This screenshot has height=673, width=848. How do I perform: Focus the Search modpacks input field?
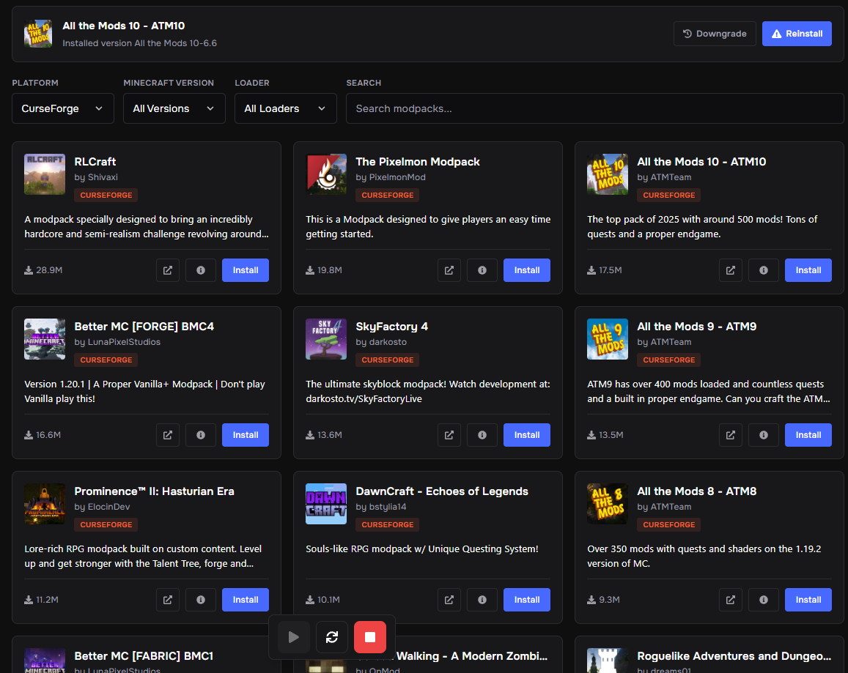(x=595, y=108)
